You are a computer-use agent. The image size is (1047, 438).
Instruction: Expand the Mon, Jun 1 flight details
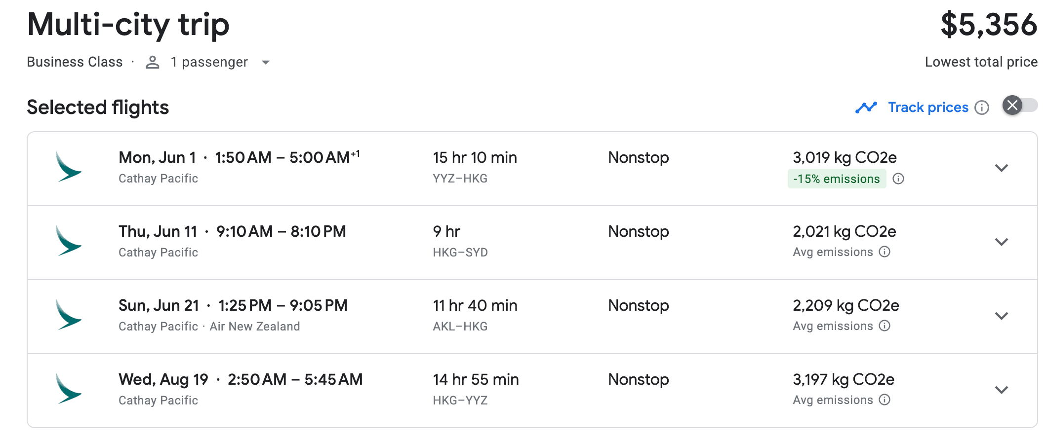click(1001, 168)
